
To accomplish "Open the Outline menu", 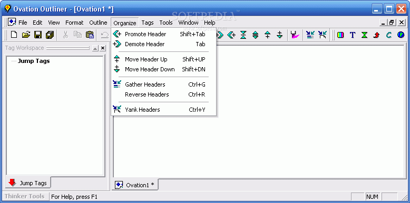I will [x=98, y=23].
